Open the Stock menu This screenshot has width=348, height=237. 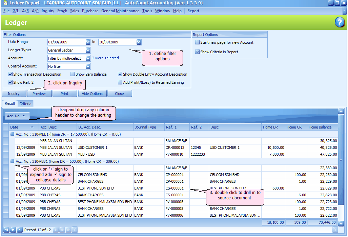pos(62,11)
